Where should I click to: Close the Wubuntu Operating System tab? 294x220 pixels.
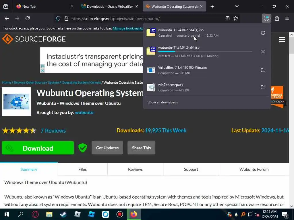coord(201,6)
